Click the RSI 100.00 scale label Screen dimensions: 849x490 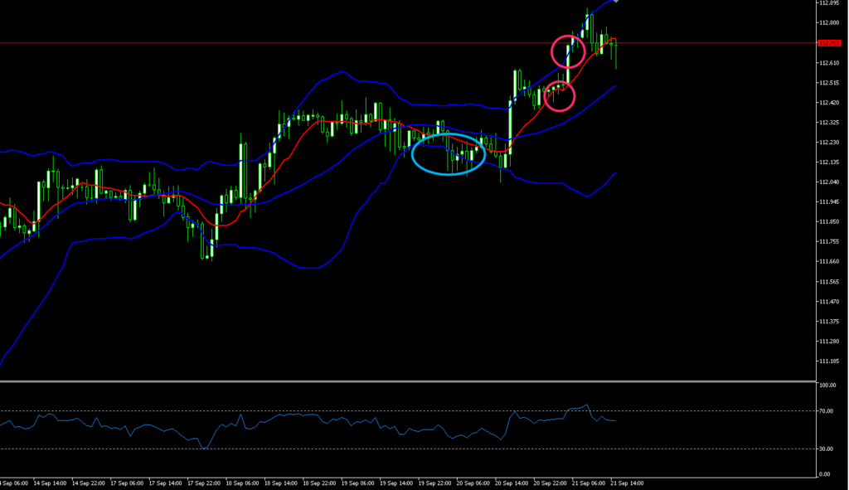827,386
